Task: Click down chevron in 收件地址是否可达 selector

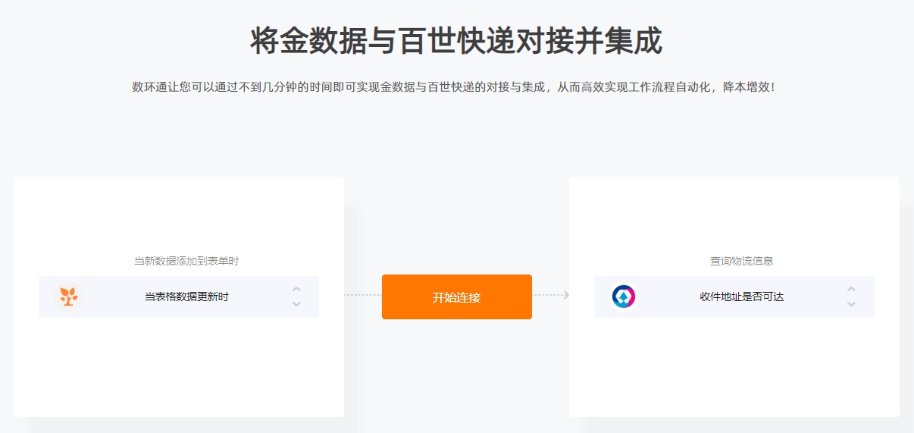Action: 851,304
